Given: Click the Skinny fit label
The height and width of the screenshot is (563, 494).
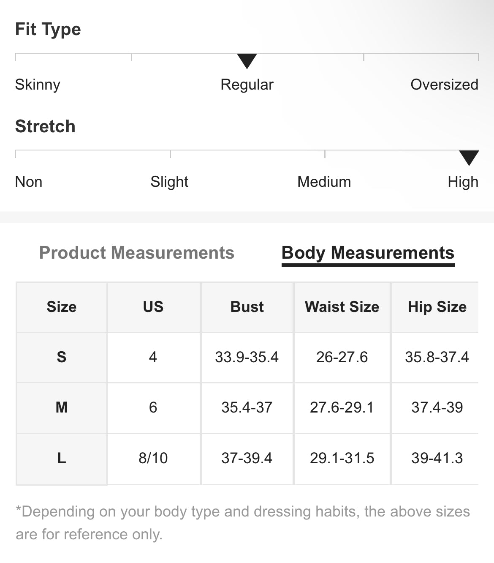Looking at the screenshot, I should tap(38, 85).
